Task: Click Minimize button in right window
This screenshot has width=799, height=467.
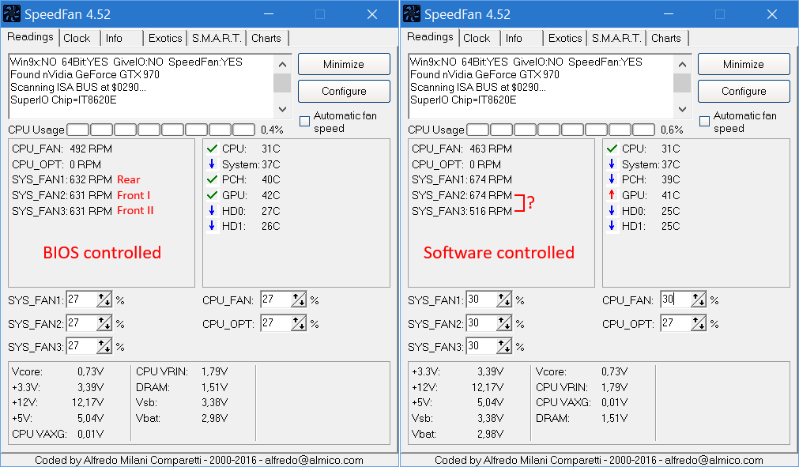Action: [744, 64]
